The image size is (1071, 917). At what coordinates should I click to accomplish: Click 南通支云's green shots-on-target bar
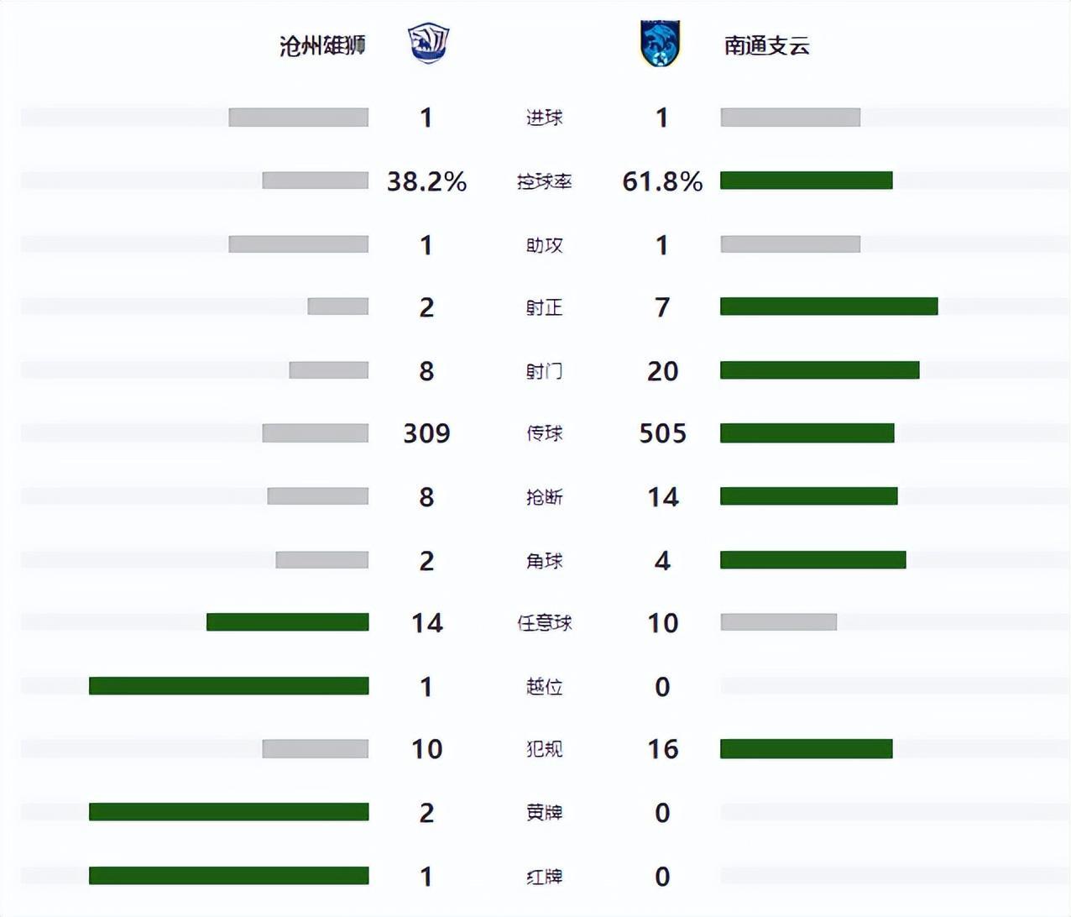[828, 307]
